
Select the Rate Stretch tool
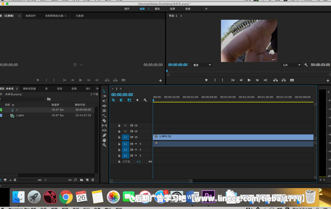tap(104, 115)
